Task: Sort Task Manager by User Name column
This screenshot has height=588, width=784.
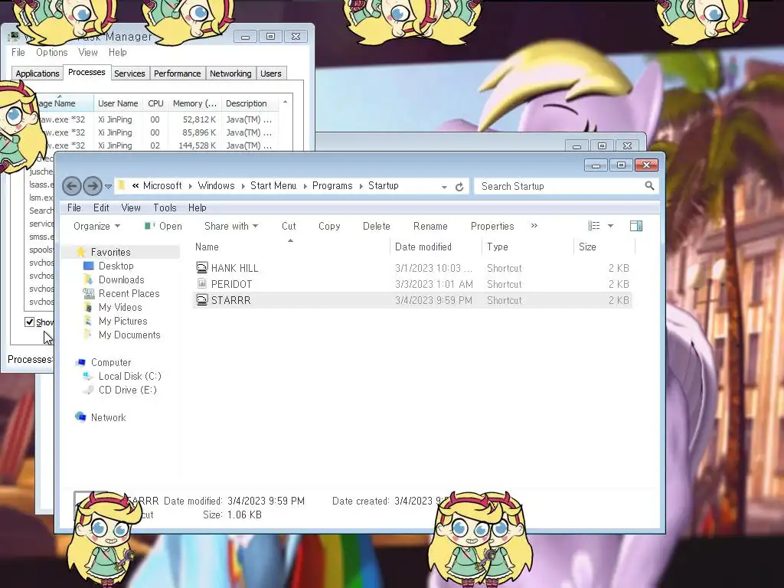Action: click(118, 103)
